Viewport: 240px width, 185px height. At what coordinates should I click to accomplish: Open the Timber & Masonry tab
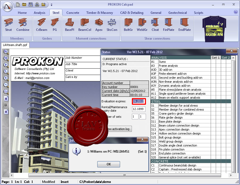100,13
